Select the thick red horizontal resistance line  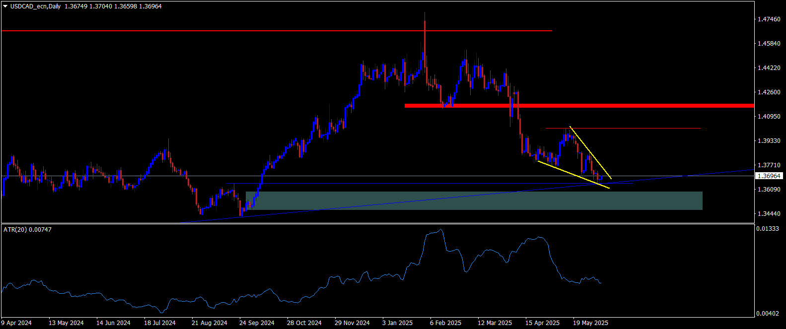[579, 106]
